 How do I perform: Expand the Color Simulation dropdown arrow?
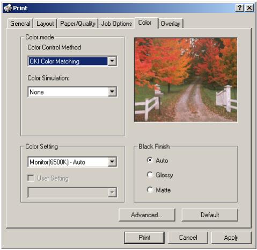[112, 92]
